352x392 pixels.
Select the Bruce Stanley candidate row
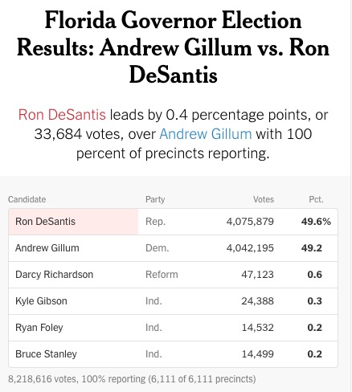173,354
